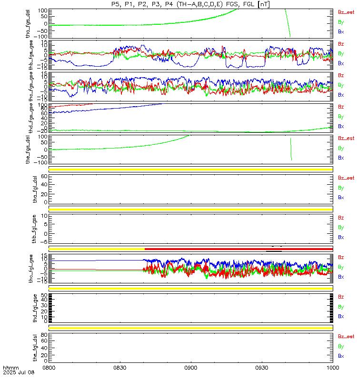The image size is (357, 381).
Task: Click black blocks at left of thd_fgl_gse panel
Action: 50,308
